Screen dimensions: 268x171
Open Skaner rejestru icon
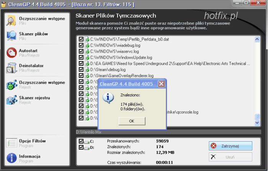click(11, 100)
